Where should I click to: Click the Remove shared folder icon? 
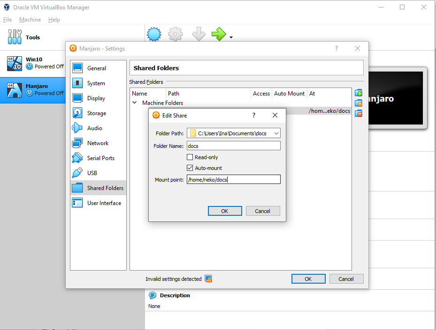[359, 113]
